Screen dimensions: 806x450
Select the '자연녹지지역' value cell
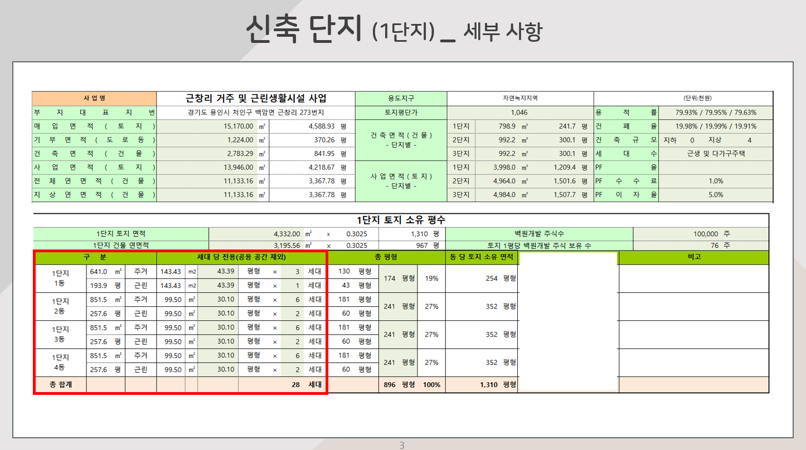pos(520,98)
